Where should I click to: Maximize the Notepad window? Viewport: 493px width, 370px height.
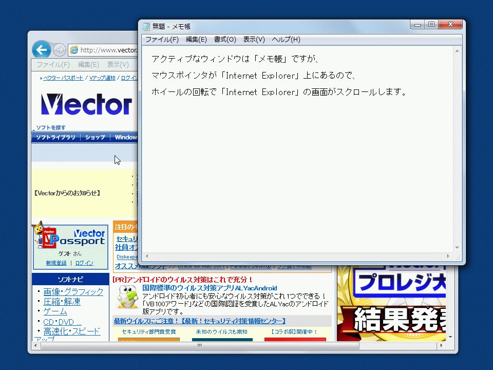coord(431,25)
